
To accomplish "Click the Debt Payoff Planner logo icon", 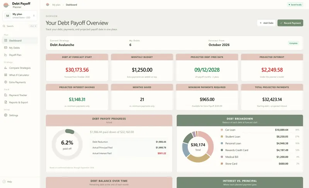I will click(x=6, y=5).
